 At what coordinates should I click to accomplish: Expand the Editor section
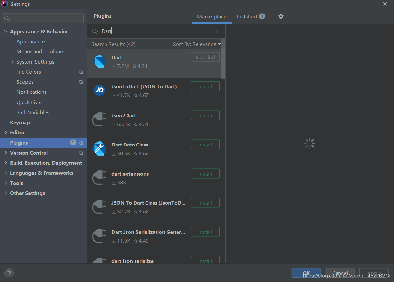click(x=6, y=132)
